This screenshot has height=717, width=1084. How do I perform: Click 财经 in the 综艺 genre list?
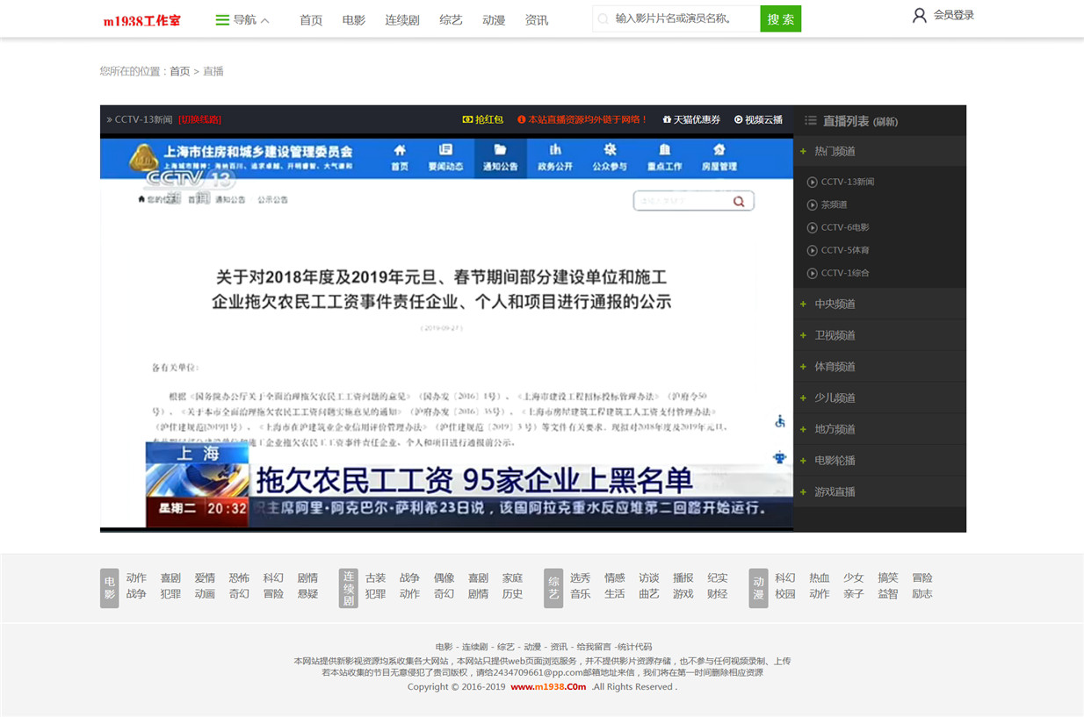coord(717,593)
